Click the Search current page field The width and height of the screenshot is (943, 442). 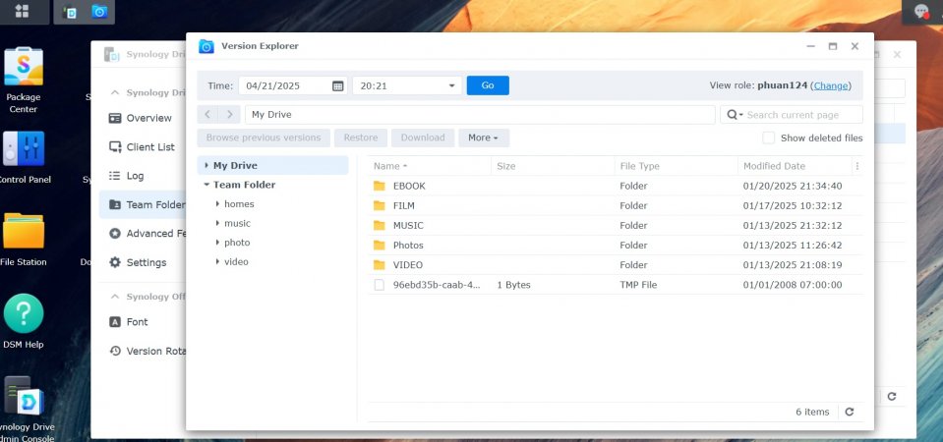[x=792, y=115]
